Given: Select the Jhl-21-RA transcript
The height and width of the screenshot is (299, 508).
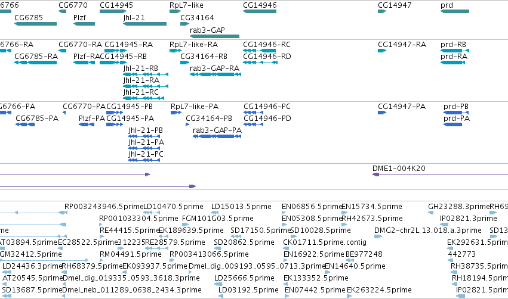Looking at the screenshot, I should (146, 86).
